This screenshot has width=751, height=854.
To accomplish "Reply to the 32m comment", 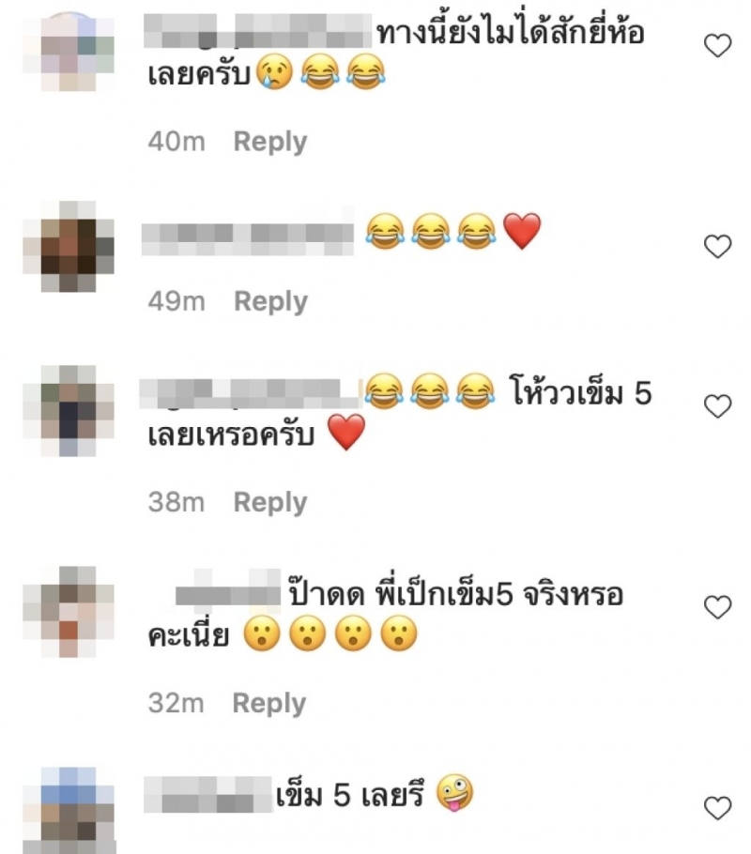I will click(x=269, y=703).
